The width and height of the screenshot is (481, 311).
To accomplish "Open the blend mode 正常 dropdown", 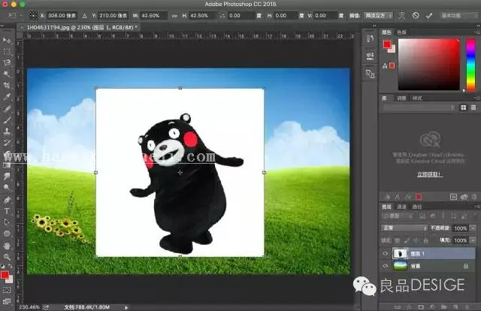I will 404,228.
